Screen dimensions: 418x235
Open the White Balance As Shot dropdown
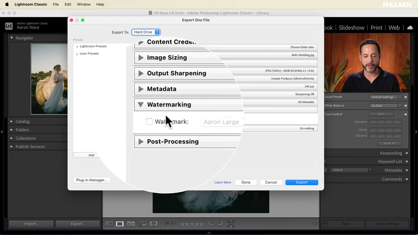point(385,106)
